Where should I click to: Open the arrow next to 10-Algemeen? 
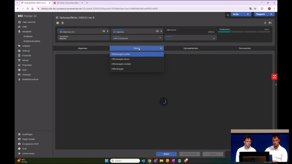tap(161, 31)
